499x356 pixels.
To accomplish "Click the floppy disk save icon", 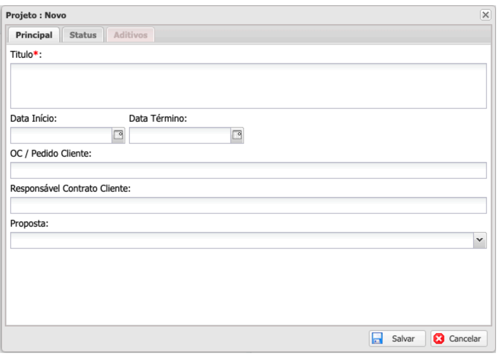I will coord(377,338).
